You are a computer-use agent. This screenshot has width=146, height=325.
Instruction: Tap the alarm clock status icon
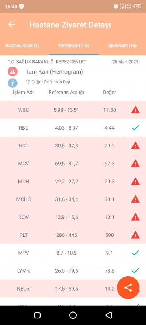point(116,7)
